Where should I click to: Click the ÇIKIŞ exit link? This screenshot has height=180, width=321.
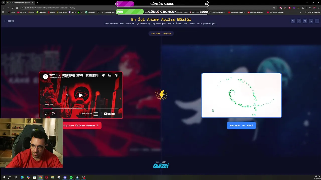point(9,21)
